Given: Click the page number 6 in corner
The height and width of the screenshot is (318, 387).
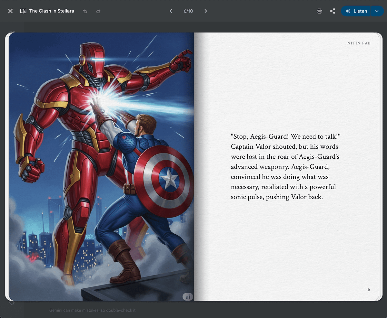Looking at the screenshot, I should tap(369, 290).
